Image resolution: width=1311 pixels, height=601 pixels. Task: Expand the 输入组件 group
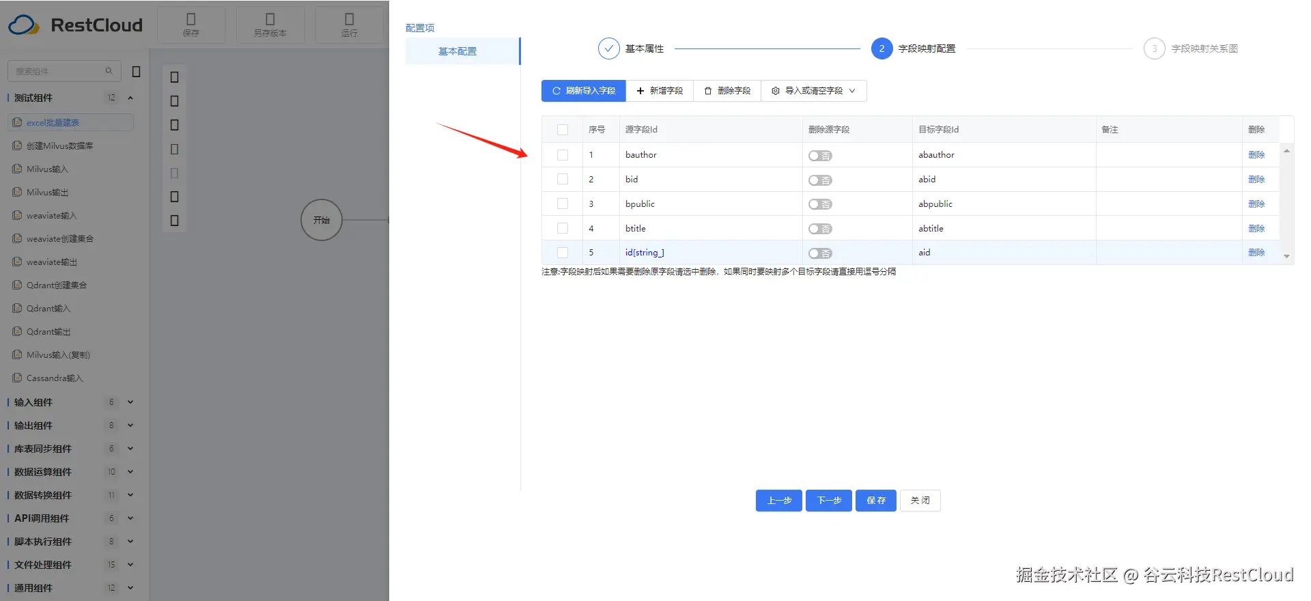click(x=130, y=402)
